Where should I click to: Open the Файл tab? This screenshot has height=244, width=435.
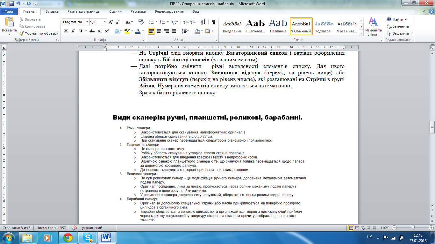coord(9,11)
